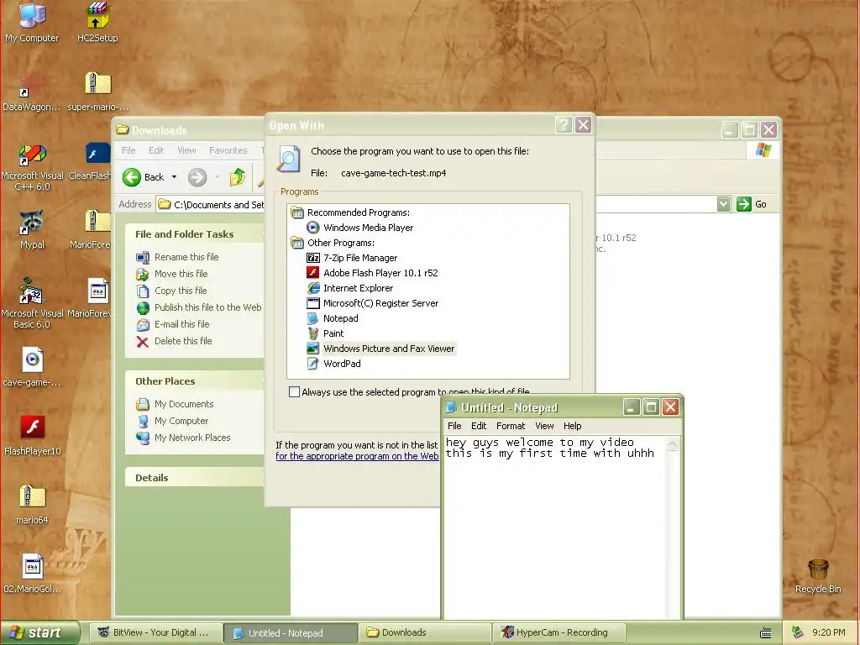
Task: Open HC2Setup desktop icon
Action: (x=97, y=22)
